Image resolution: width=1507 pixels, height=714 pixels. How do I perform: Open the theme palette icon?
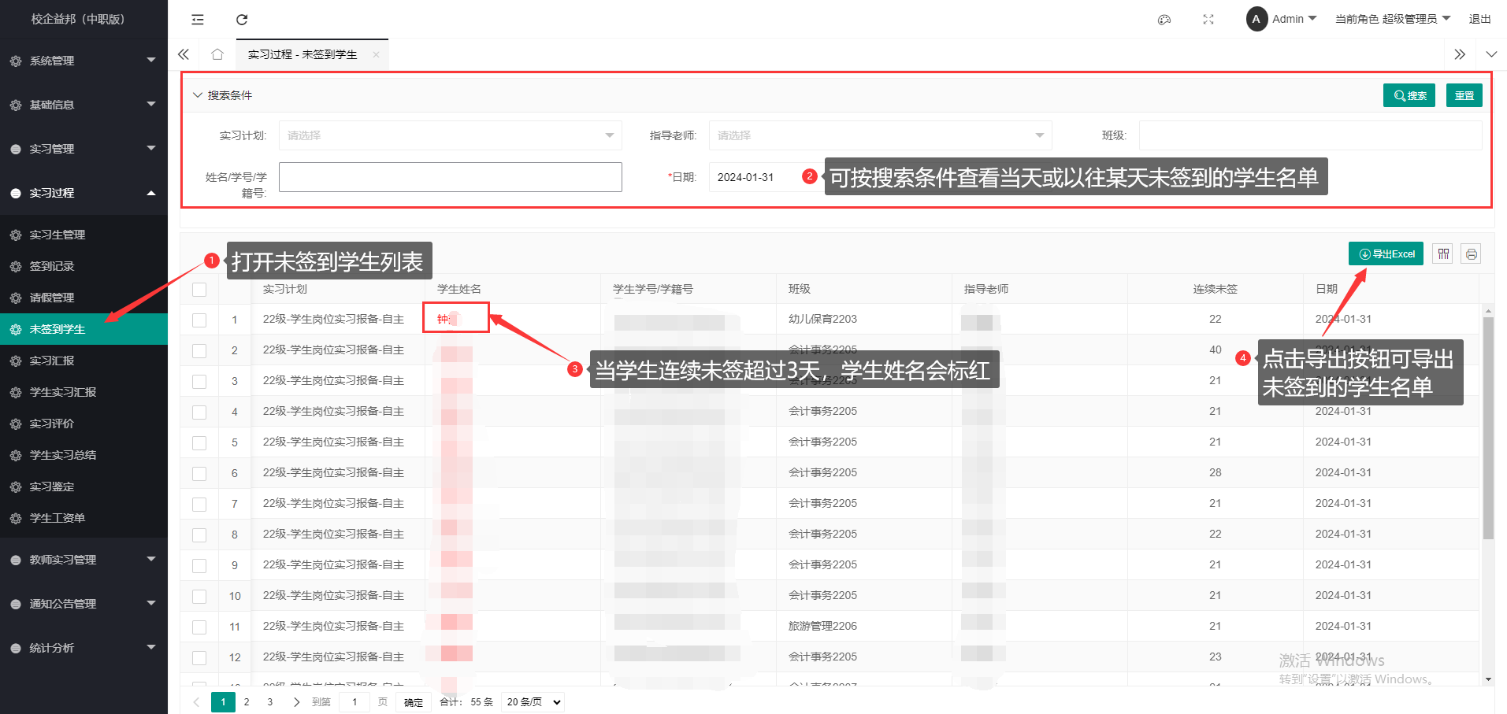pos(1164,20)
